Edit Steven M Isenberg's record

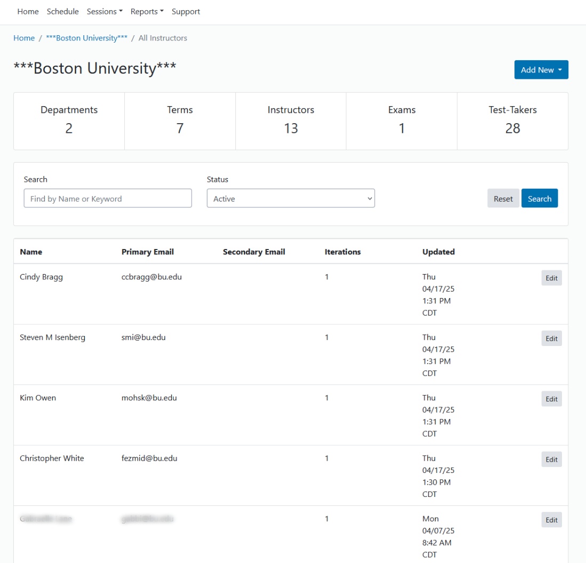click(551, 339)
